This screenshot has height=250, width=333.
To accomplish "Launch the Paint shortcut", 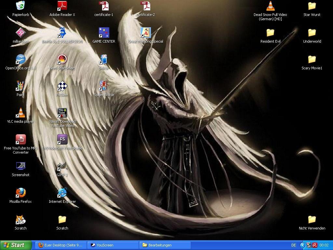I will pyautogui.click(x=20, y=86).
